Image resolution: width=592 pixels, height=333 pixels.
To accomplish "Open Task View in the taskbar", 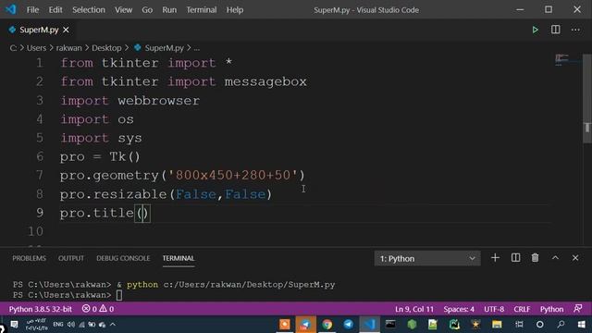I will [x=519, y=325].
